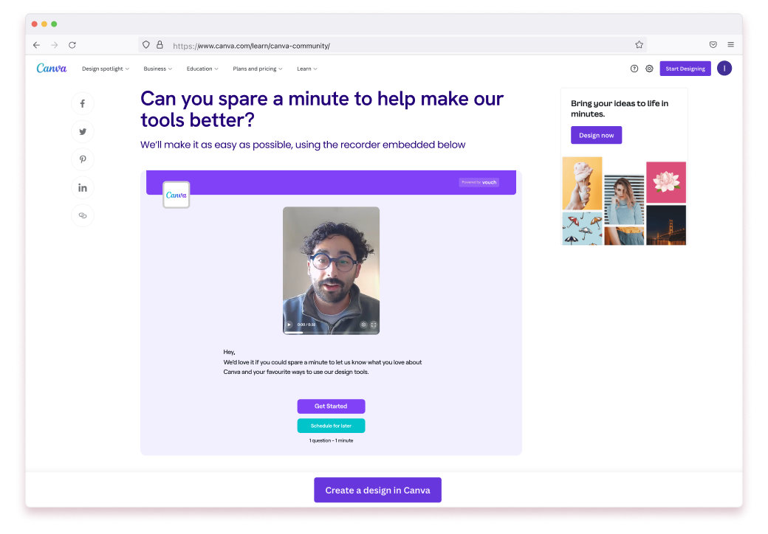The height and width of the screenshot is (534, 768).
Task: Open the Education menu item
Action: 202,69
